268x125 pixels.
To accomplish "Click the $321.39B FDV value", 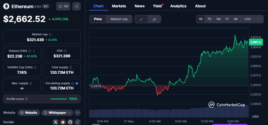I will (62, 56).
